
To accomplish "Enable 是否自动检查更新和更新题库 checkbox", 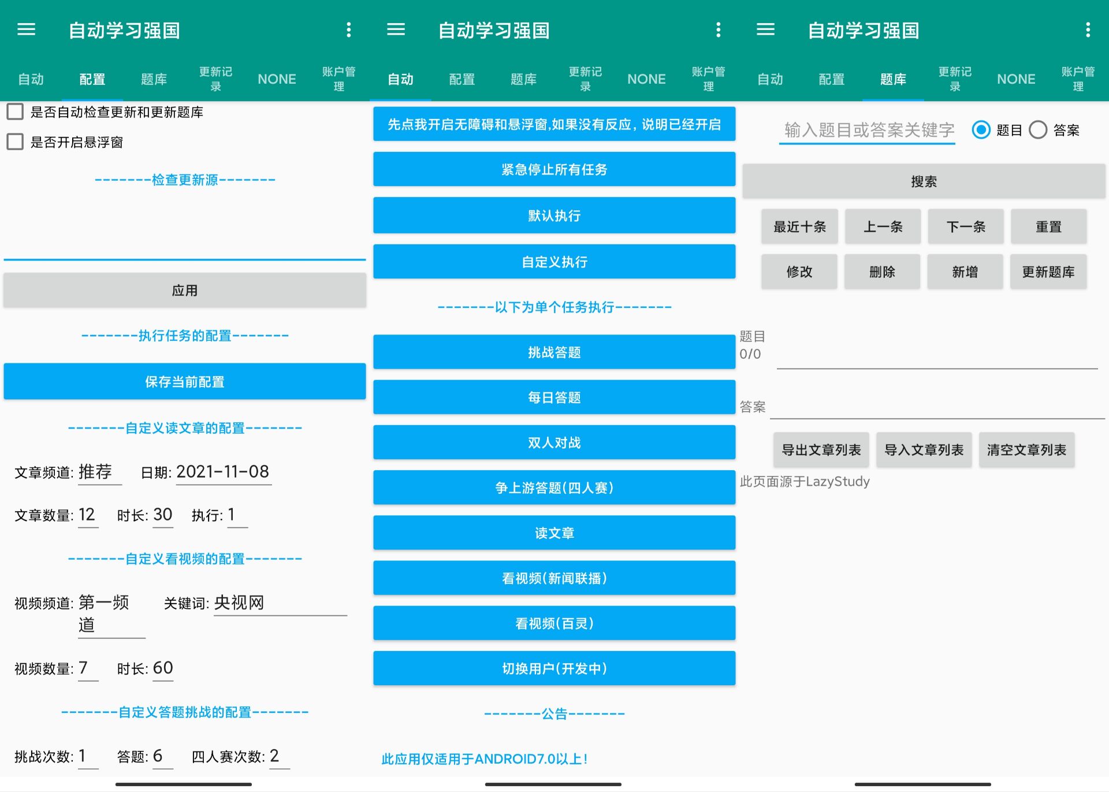I will point(16,112).
